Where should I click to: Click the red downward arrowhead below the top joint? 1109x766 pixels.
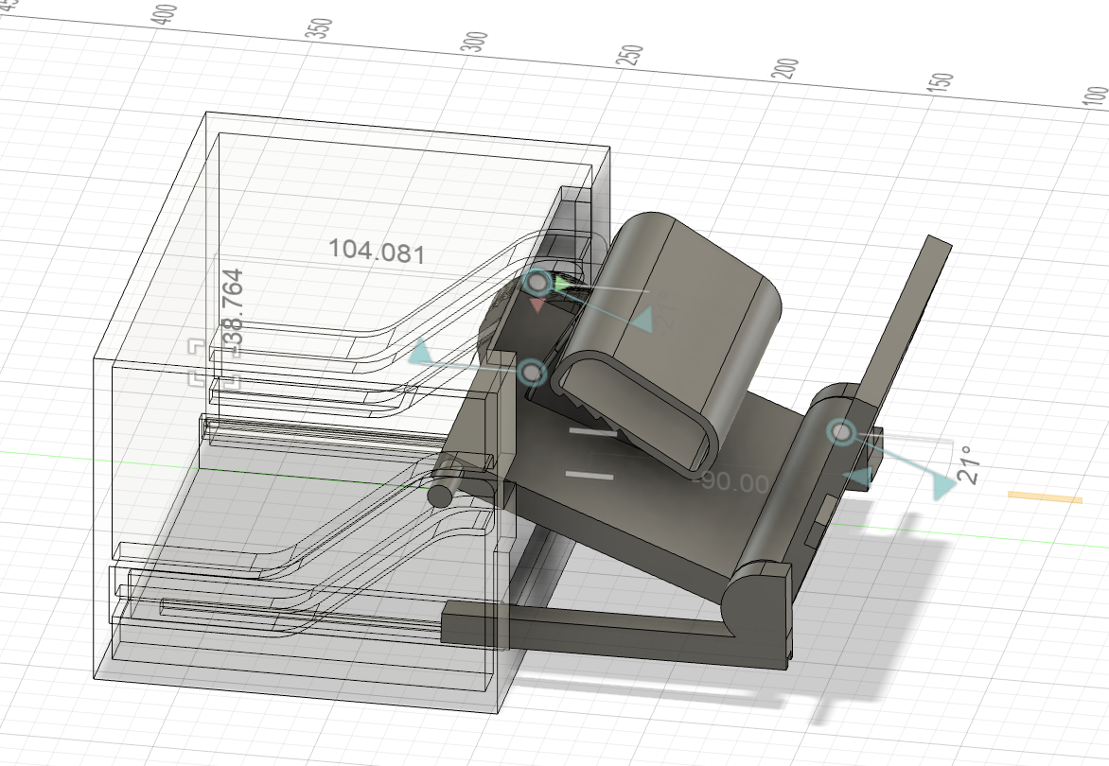(538, 305)
